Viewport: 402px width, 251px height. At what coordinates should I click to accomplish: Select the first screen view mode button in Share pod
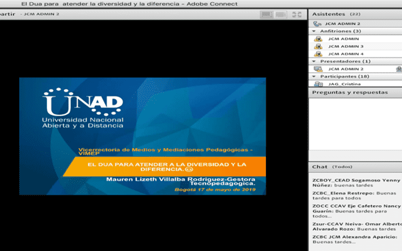click(267, 15)
